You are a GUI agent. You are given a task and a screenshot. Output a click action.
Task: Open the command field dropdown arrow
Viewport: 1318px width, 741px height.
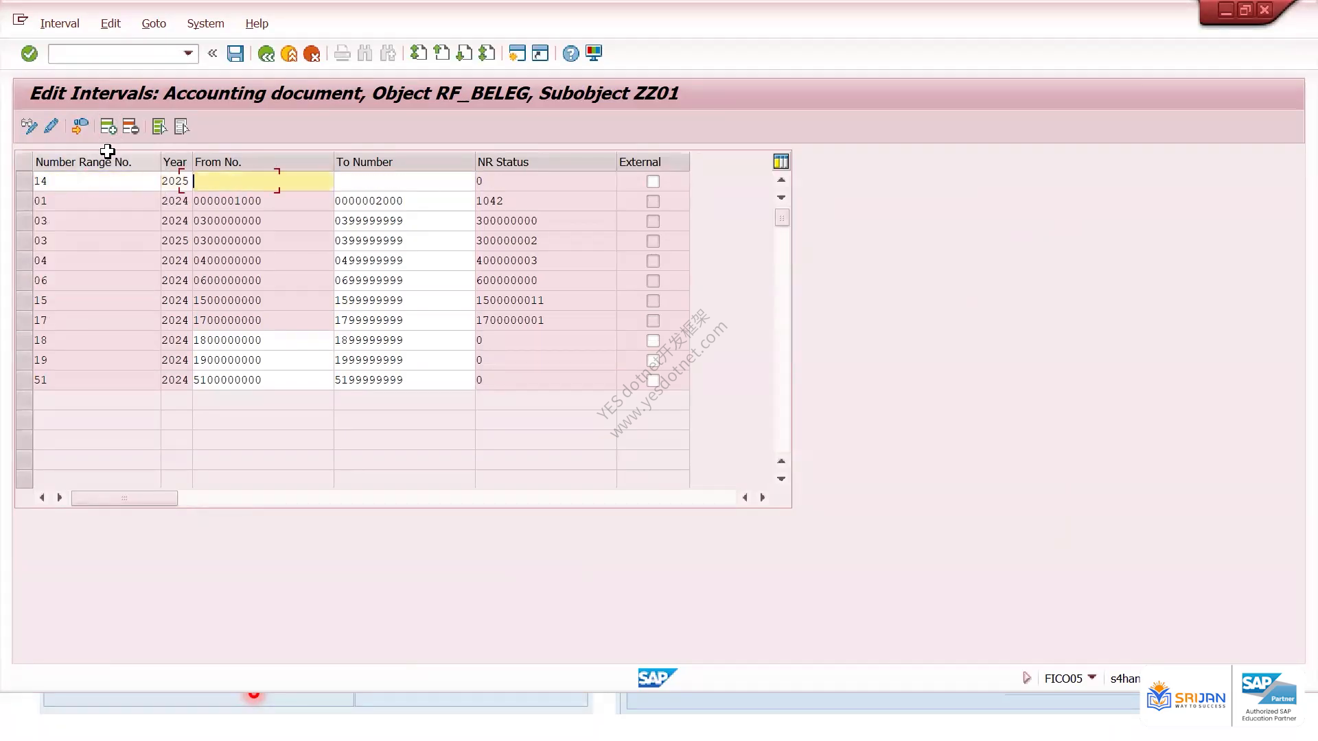188,54
